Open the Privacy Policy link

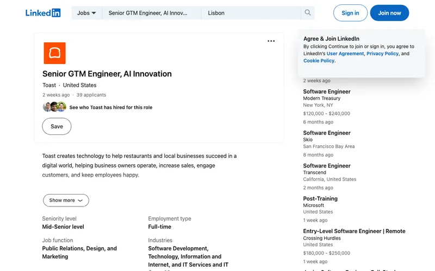tap(382, 54)
